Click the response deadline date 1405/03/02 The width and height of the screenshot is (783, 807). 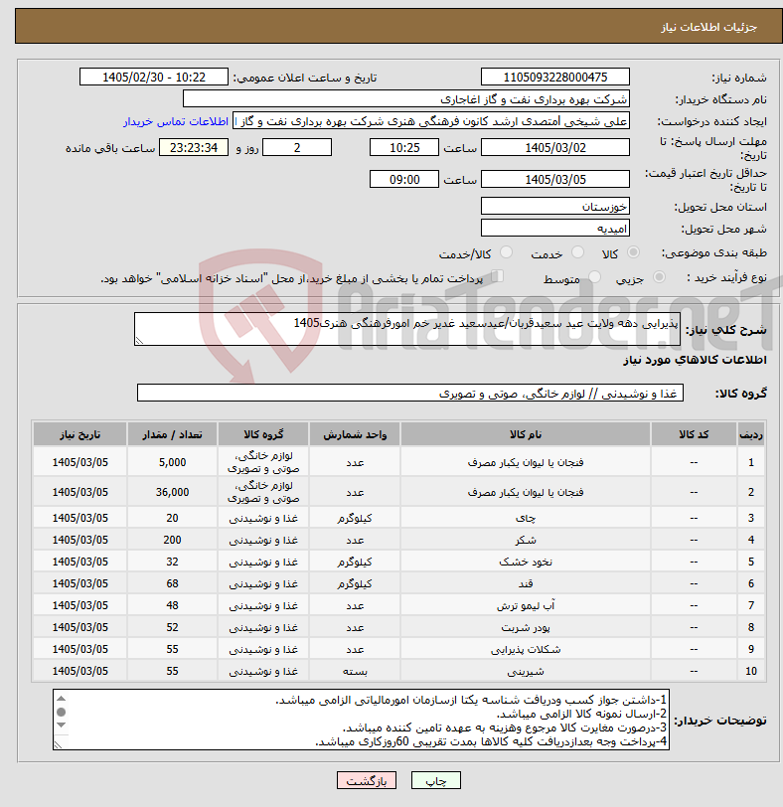point(555,148)
